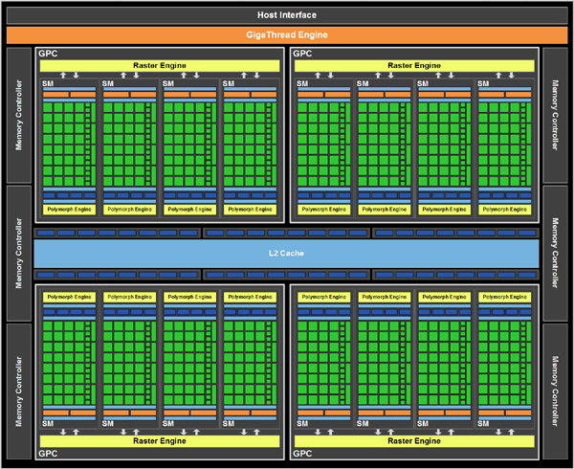This screenshot has height=469, width=574.
Task: Select the orange GigaThread Engine bar
Action: click(x=287, y=35)
